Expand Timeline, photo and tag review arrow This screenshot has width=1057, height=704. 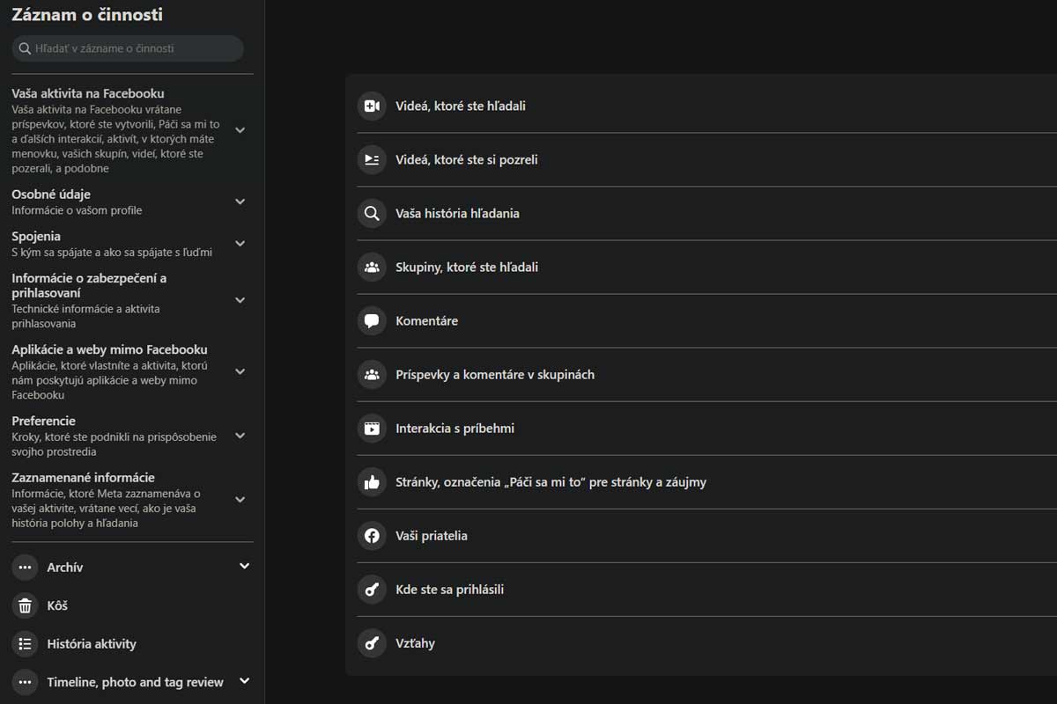pyautogui.click(x=245, y=680)
